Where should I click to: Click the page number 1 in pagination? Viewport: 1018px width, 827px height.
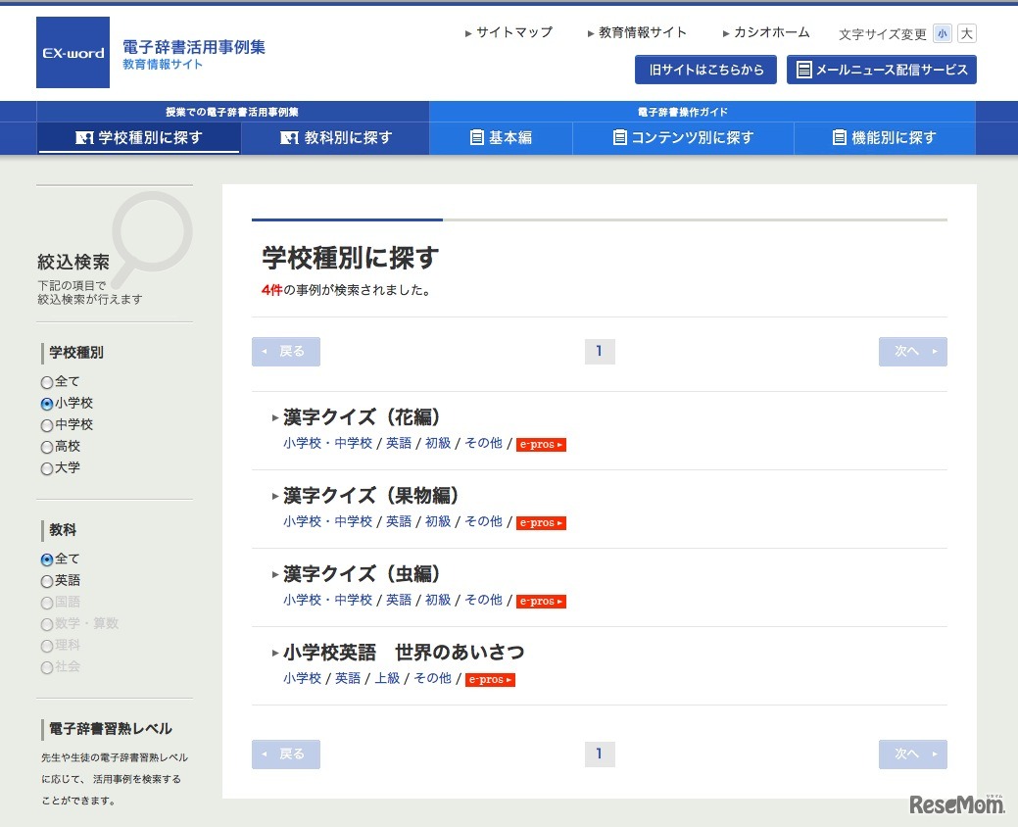pyautogui.click(x=600, y=351)
